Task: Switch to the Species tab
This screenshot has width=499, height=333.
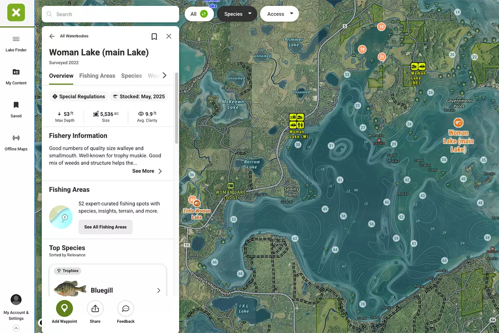Action: click(x=131, y=76)
